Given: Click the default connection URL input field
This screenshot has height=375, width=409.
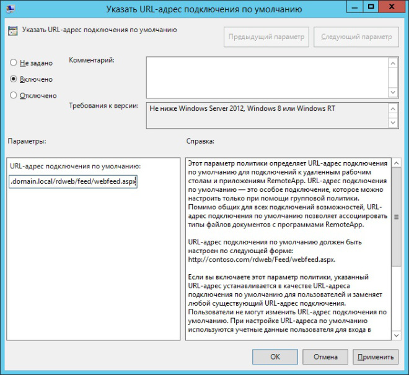Looking at the screenshot, I should point(73,182).
